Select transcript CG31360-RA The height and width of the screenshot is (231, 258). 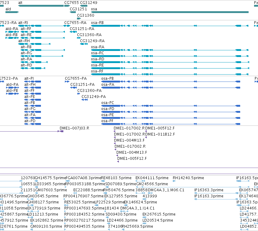(x=79, y=38)
